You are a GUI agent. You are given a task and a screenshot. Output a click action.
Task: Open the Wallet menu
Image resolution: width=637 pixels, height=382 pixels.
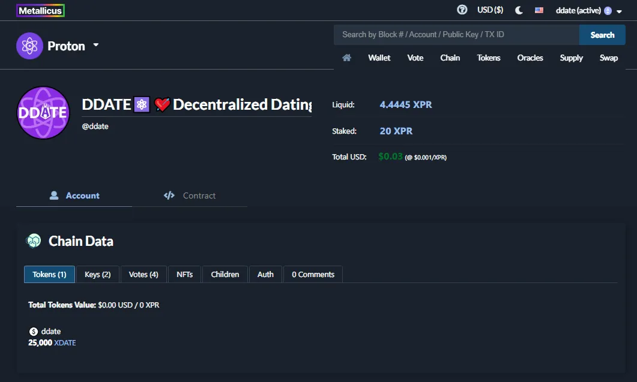click(x=379, y=58)
